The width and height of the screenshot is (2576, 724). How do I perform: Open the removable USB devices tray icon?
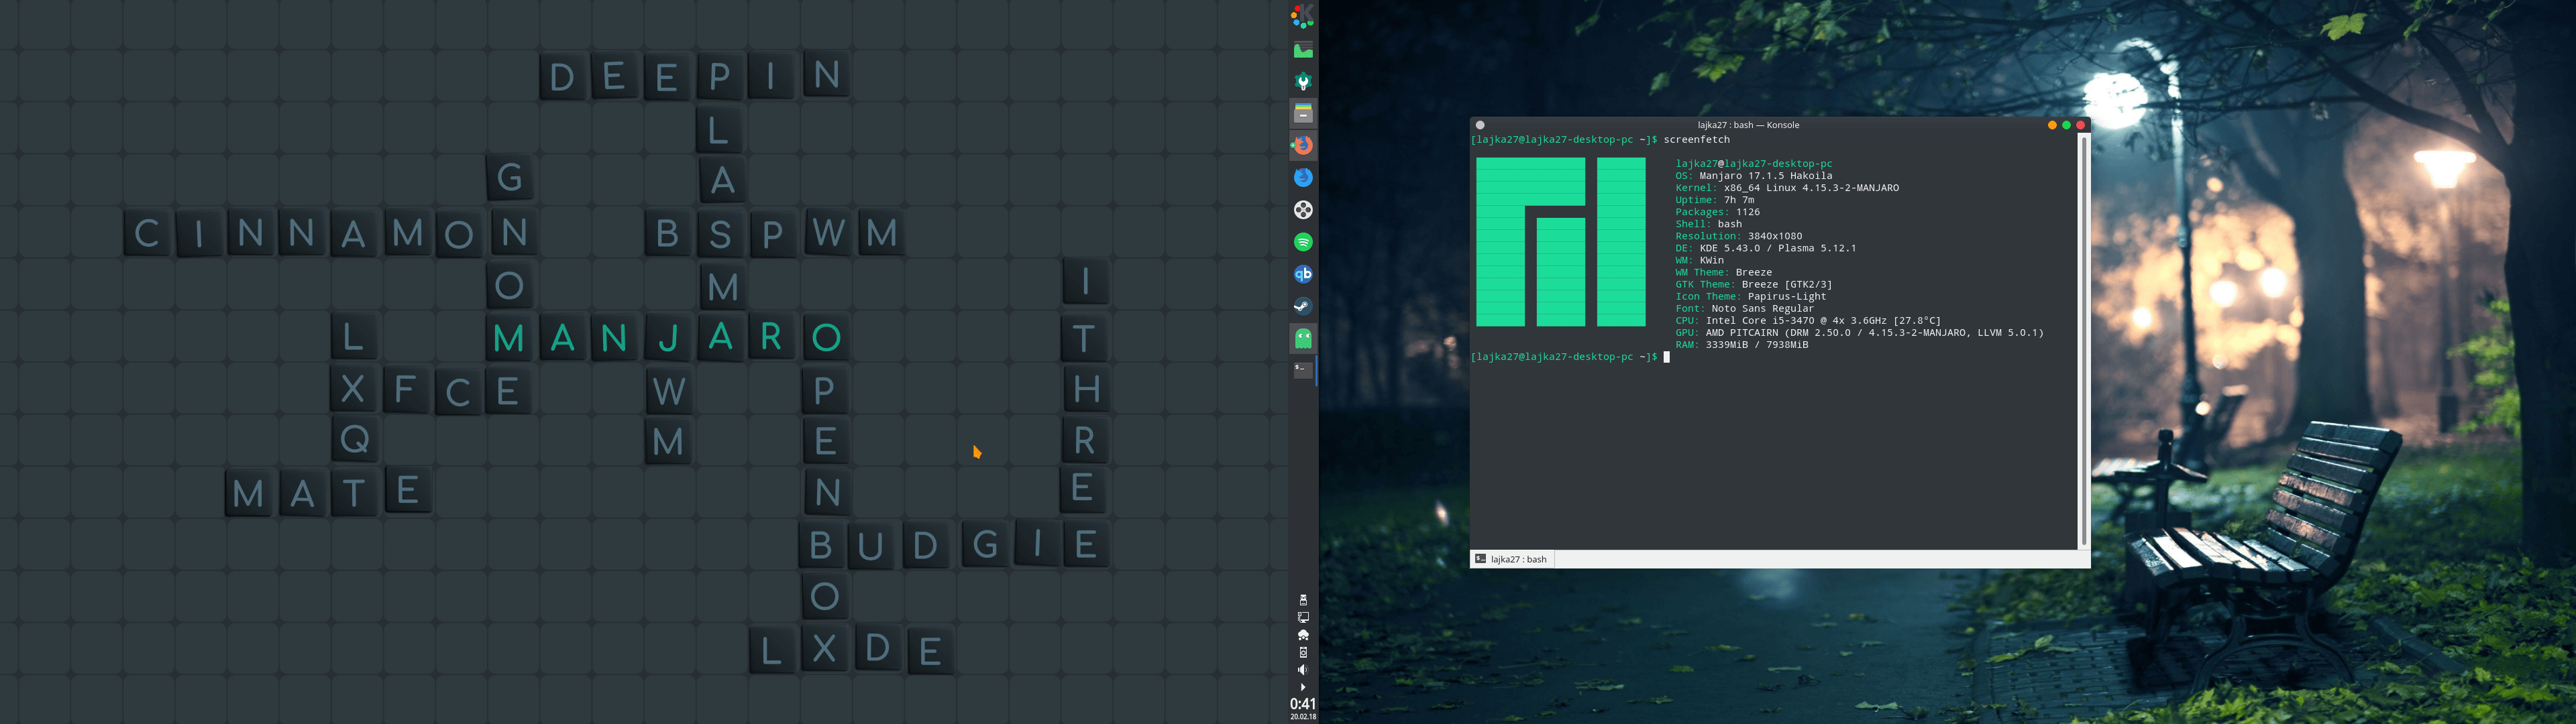point(1303,600)
